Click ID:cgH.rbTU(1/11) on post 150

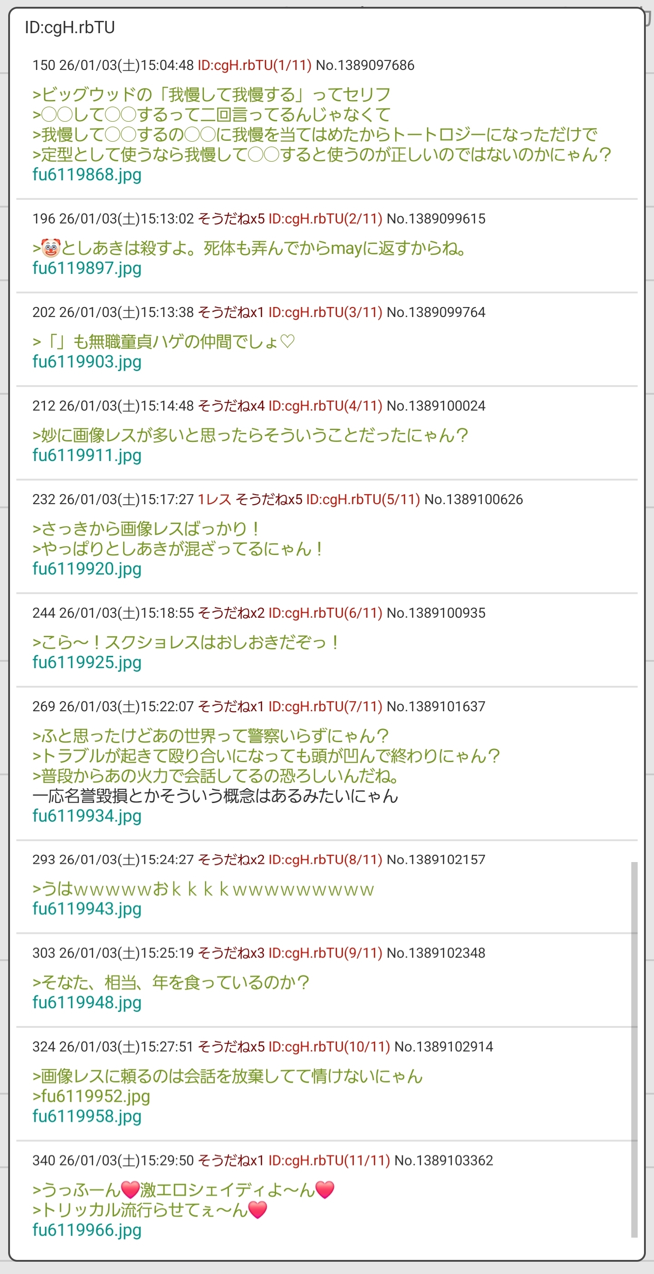coord(254,65)
